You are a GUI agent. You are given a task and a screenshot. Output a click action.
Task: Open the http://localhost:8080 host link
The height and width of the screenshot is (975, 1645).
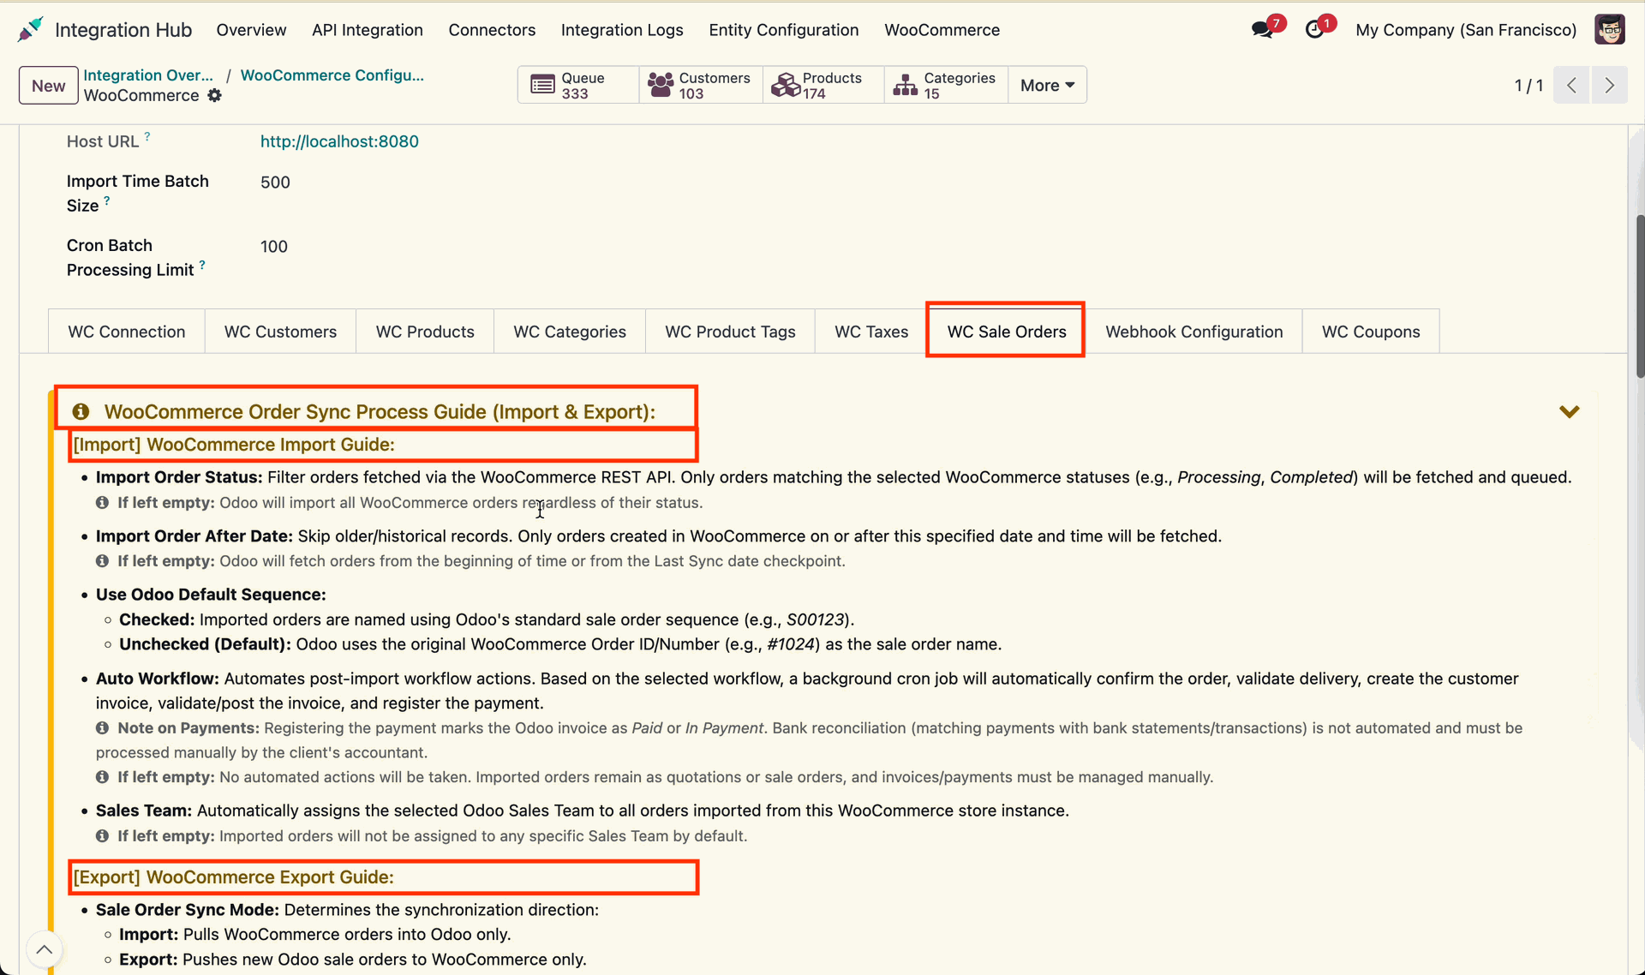pyautogui.click(x=339, y=141)
